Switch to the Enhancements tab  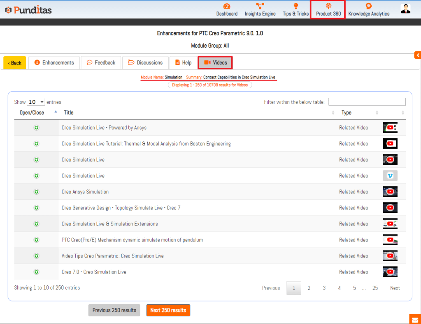[54, 63]
